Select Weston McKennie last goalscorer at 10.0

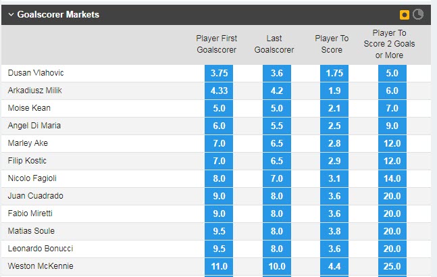[x=276, y=266]
